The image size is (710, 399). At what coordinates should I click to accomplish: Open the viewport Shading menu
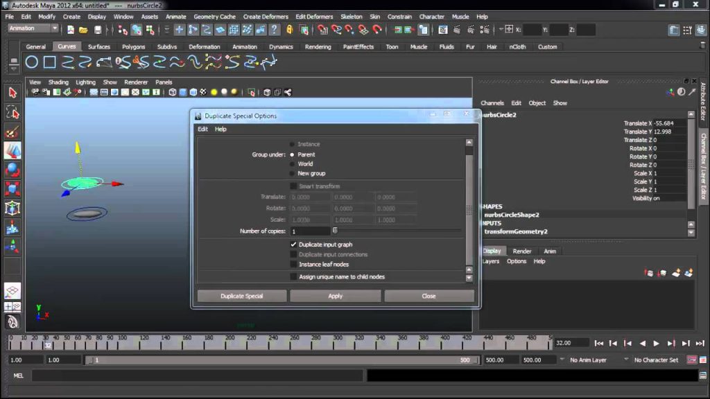point(58,82)
